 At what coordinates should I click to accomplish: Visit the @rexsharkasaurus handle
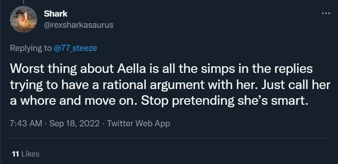pyautogui.click(x=79, y=25)
